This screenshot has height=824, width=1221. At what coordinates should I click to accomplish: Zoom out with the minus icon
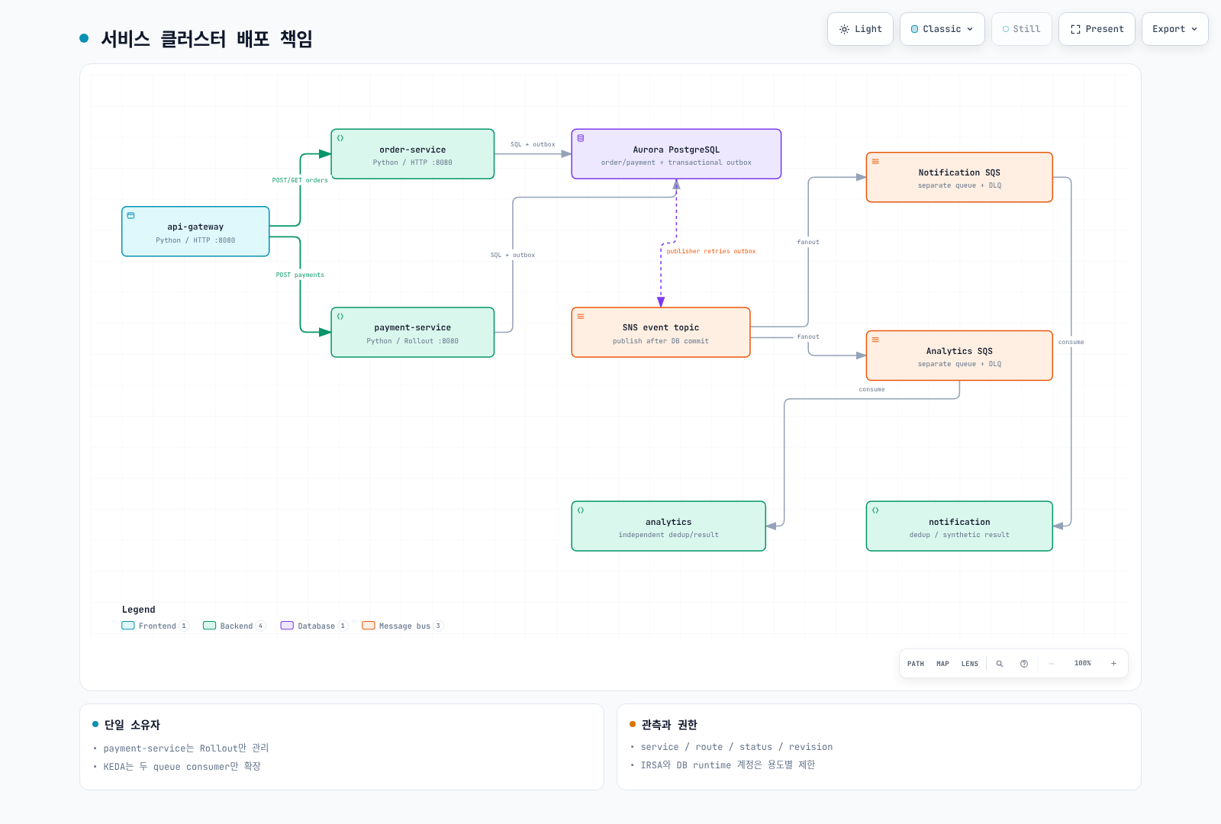pyautogui.click(x=1052, y=664)
